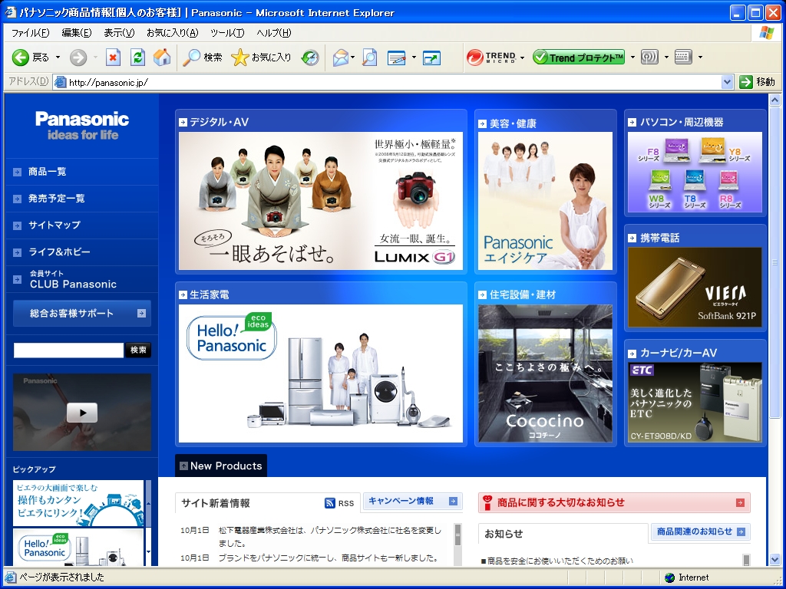This screenshot has width=786, height=589.
Task: Click the 検索 button beside site search box
Action: coord(138,350)
